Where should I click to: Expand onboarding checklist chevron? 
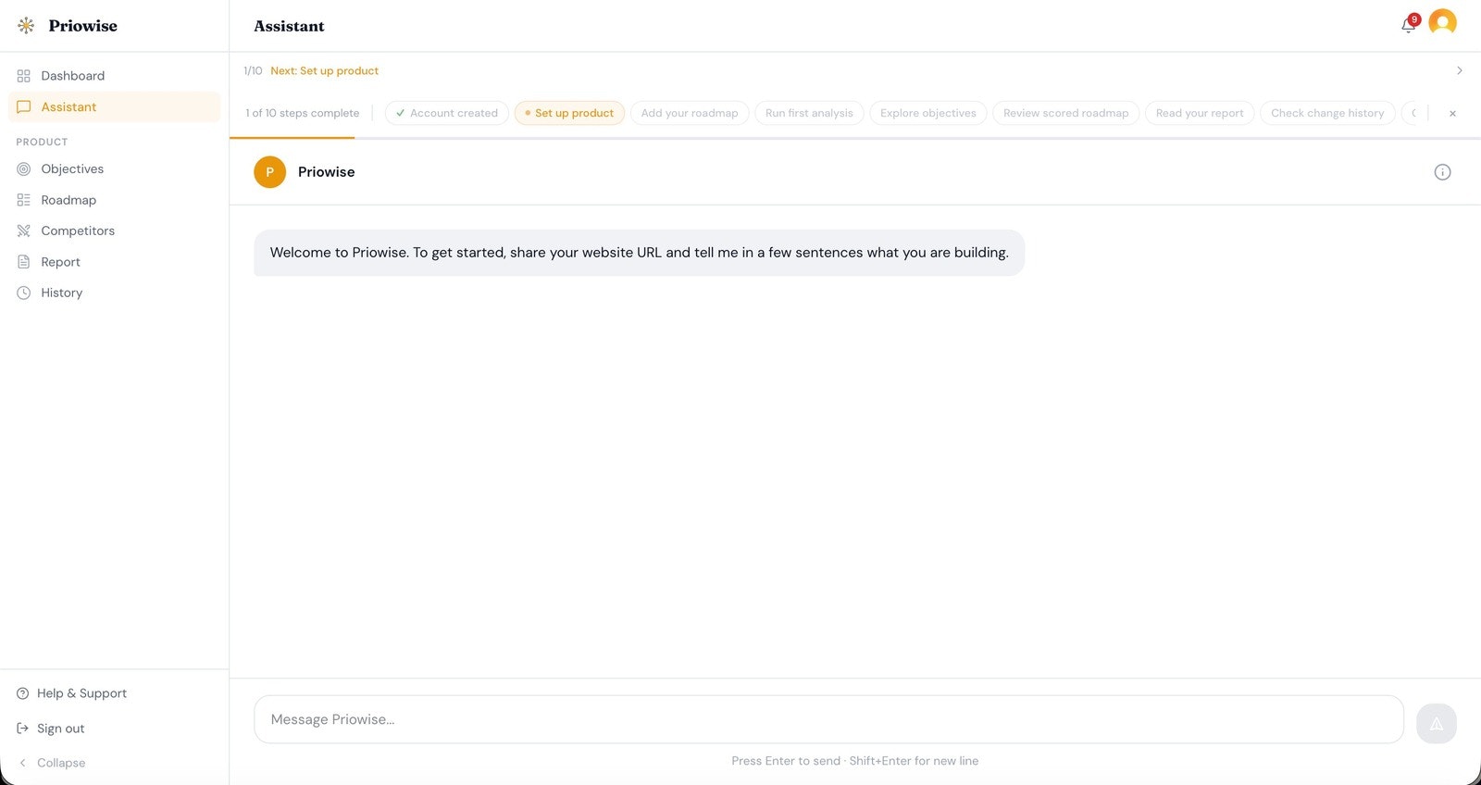pos(1460,70)
